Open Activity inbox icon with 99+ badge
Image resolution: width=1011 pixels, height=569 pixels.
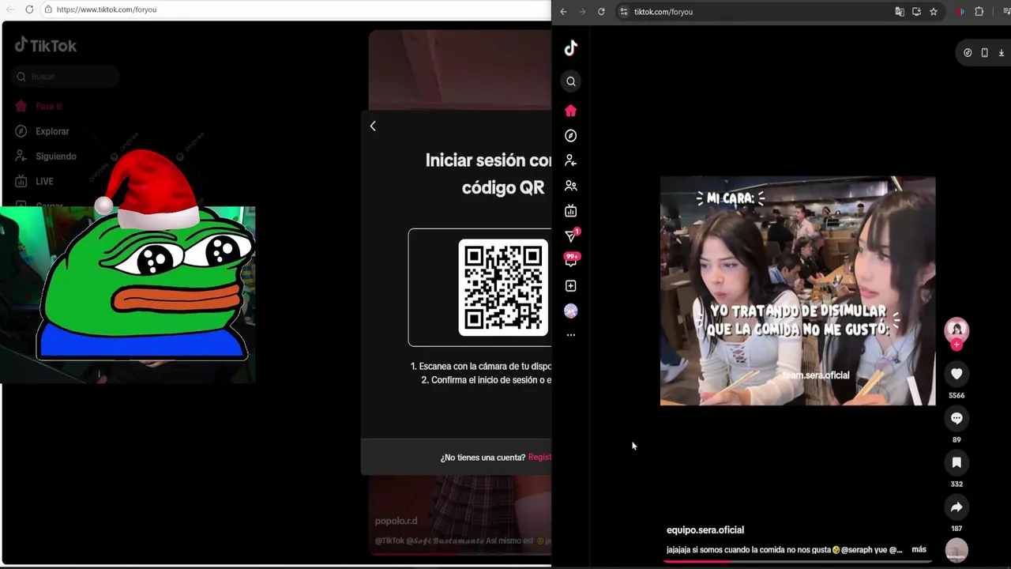tap(571, 259)
